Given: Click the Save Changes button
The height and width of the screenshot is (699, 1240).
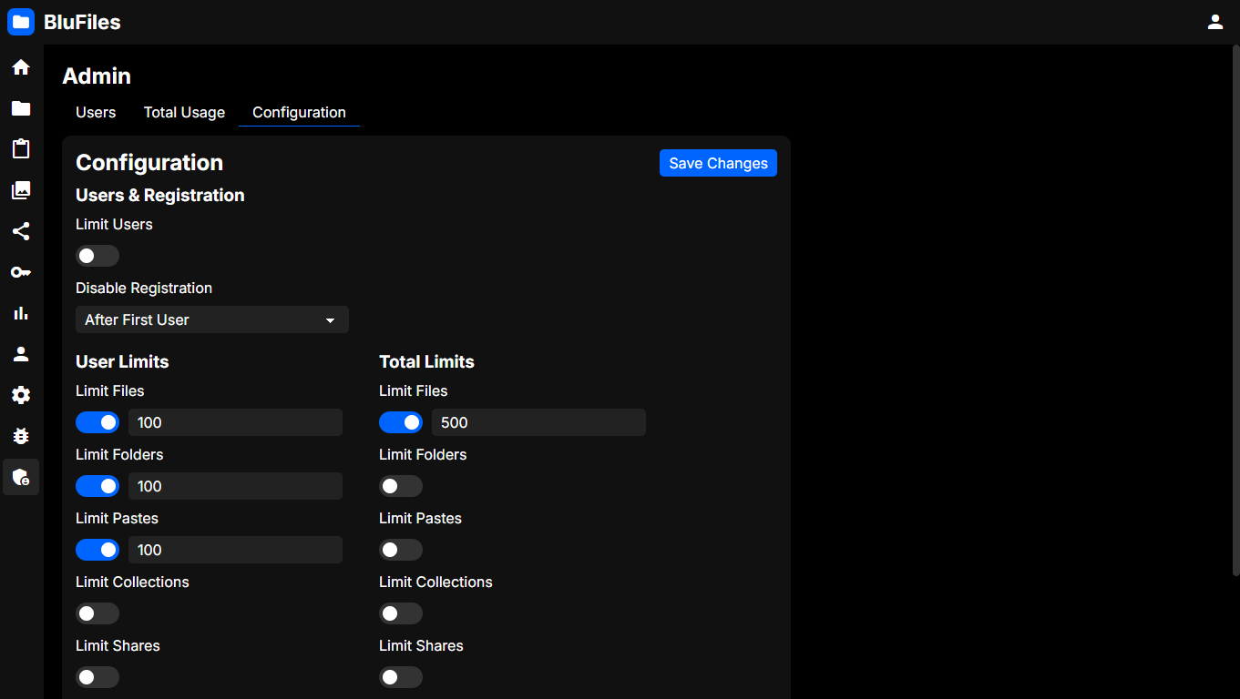Looking at the screenshot, I should [x=718, y=163].
